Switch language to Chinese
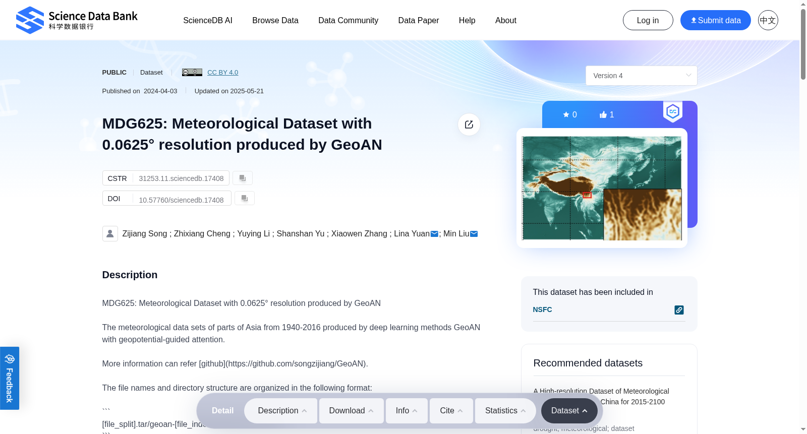This screenshot has width=807, height=434. 768,20
